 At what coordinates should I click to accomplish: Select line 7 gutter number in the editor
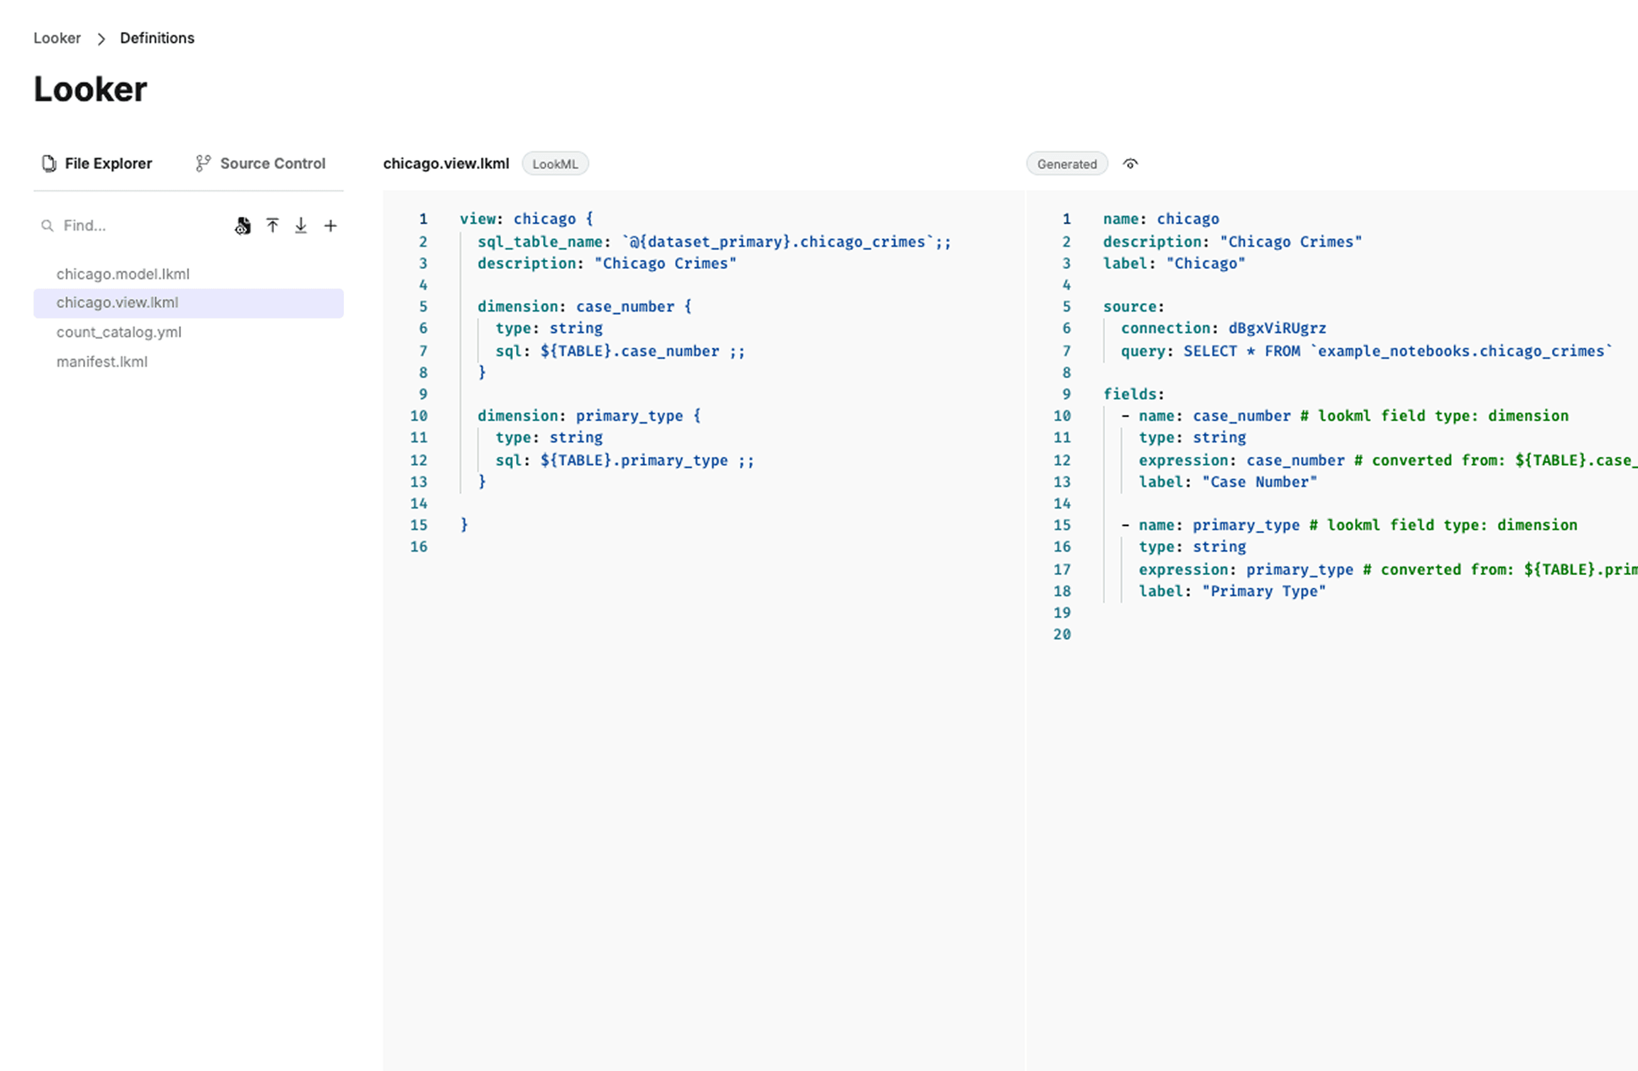click(x=422, y=351)
